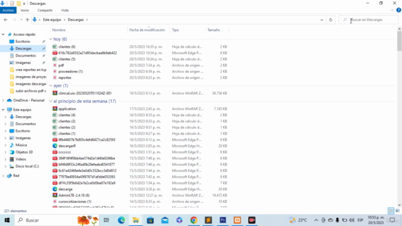
Task: Refresh the Descargas folder view
Action: point(330,19)
